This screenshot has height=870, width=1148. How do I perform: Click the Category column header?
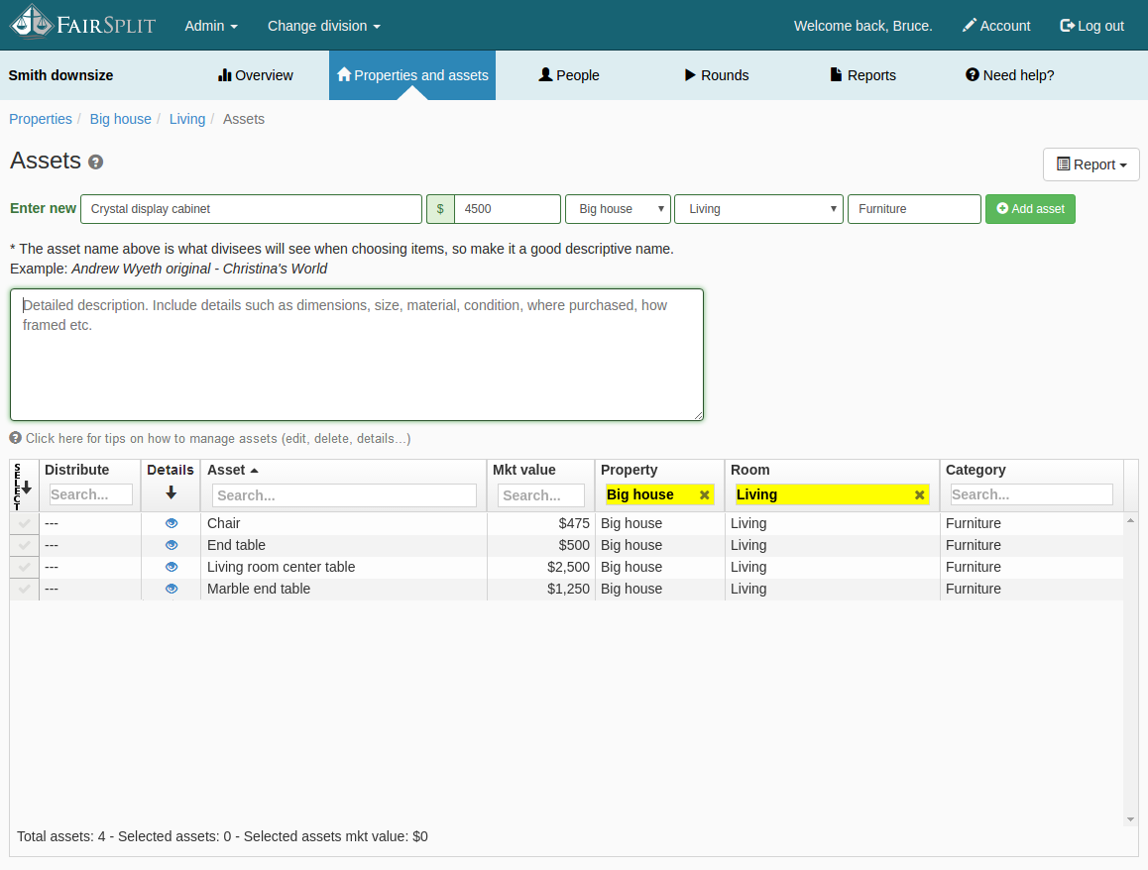pos(976,470)
